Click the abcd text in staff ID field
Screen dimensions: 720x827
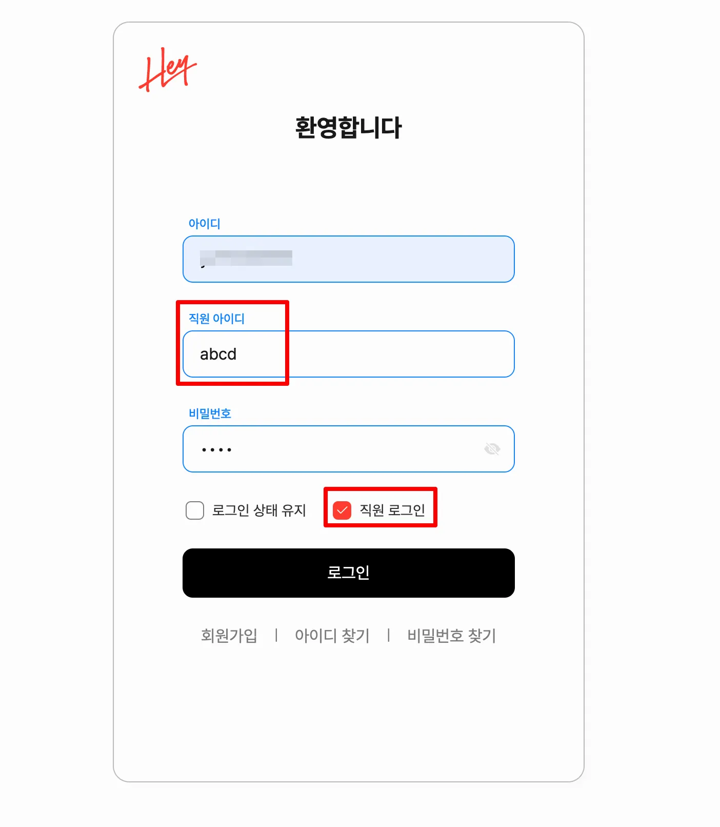coord(218,354)
